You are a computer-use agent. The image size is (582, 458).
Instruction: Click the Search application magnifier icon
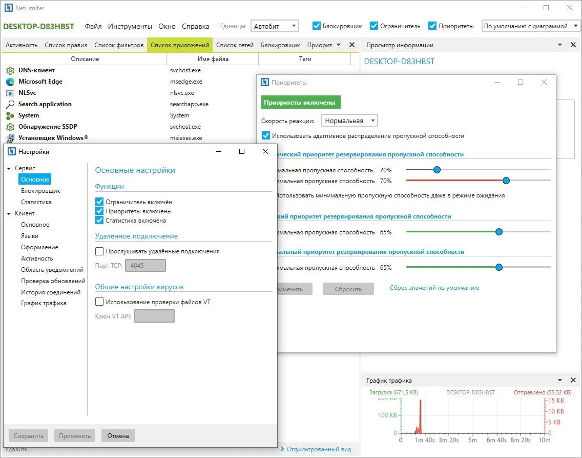(10, 105)
